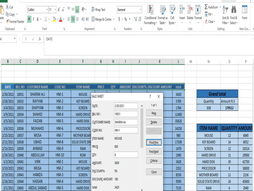Open Conditional Formatting menu

(150, 15)
